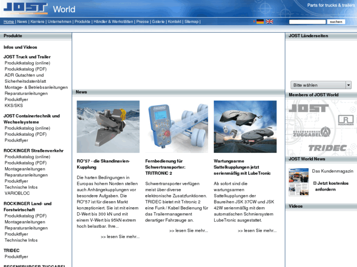Open JOST Containertechnik und Wechselsysteme heading
Screen dimensions: 357x267
click(31, 119)
